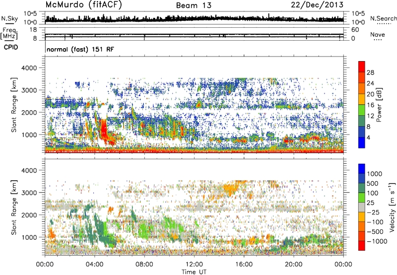Screen dimensions: 397x275
Task: Pick the bright blue Power segment below 4
Action: pyautogui.click(x=362, y=142)
